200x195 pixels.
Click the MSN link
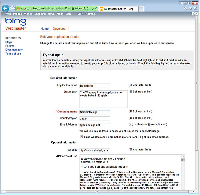(x=80, y=14)
